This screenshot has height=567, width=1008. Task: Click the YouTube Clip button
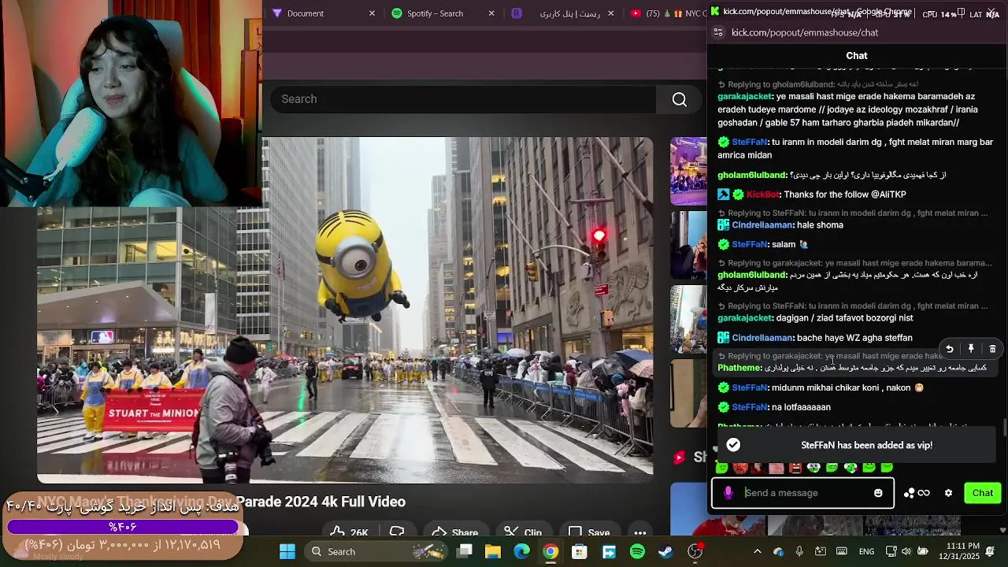click(x=523, y=532)
